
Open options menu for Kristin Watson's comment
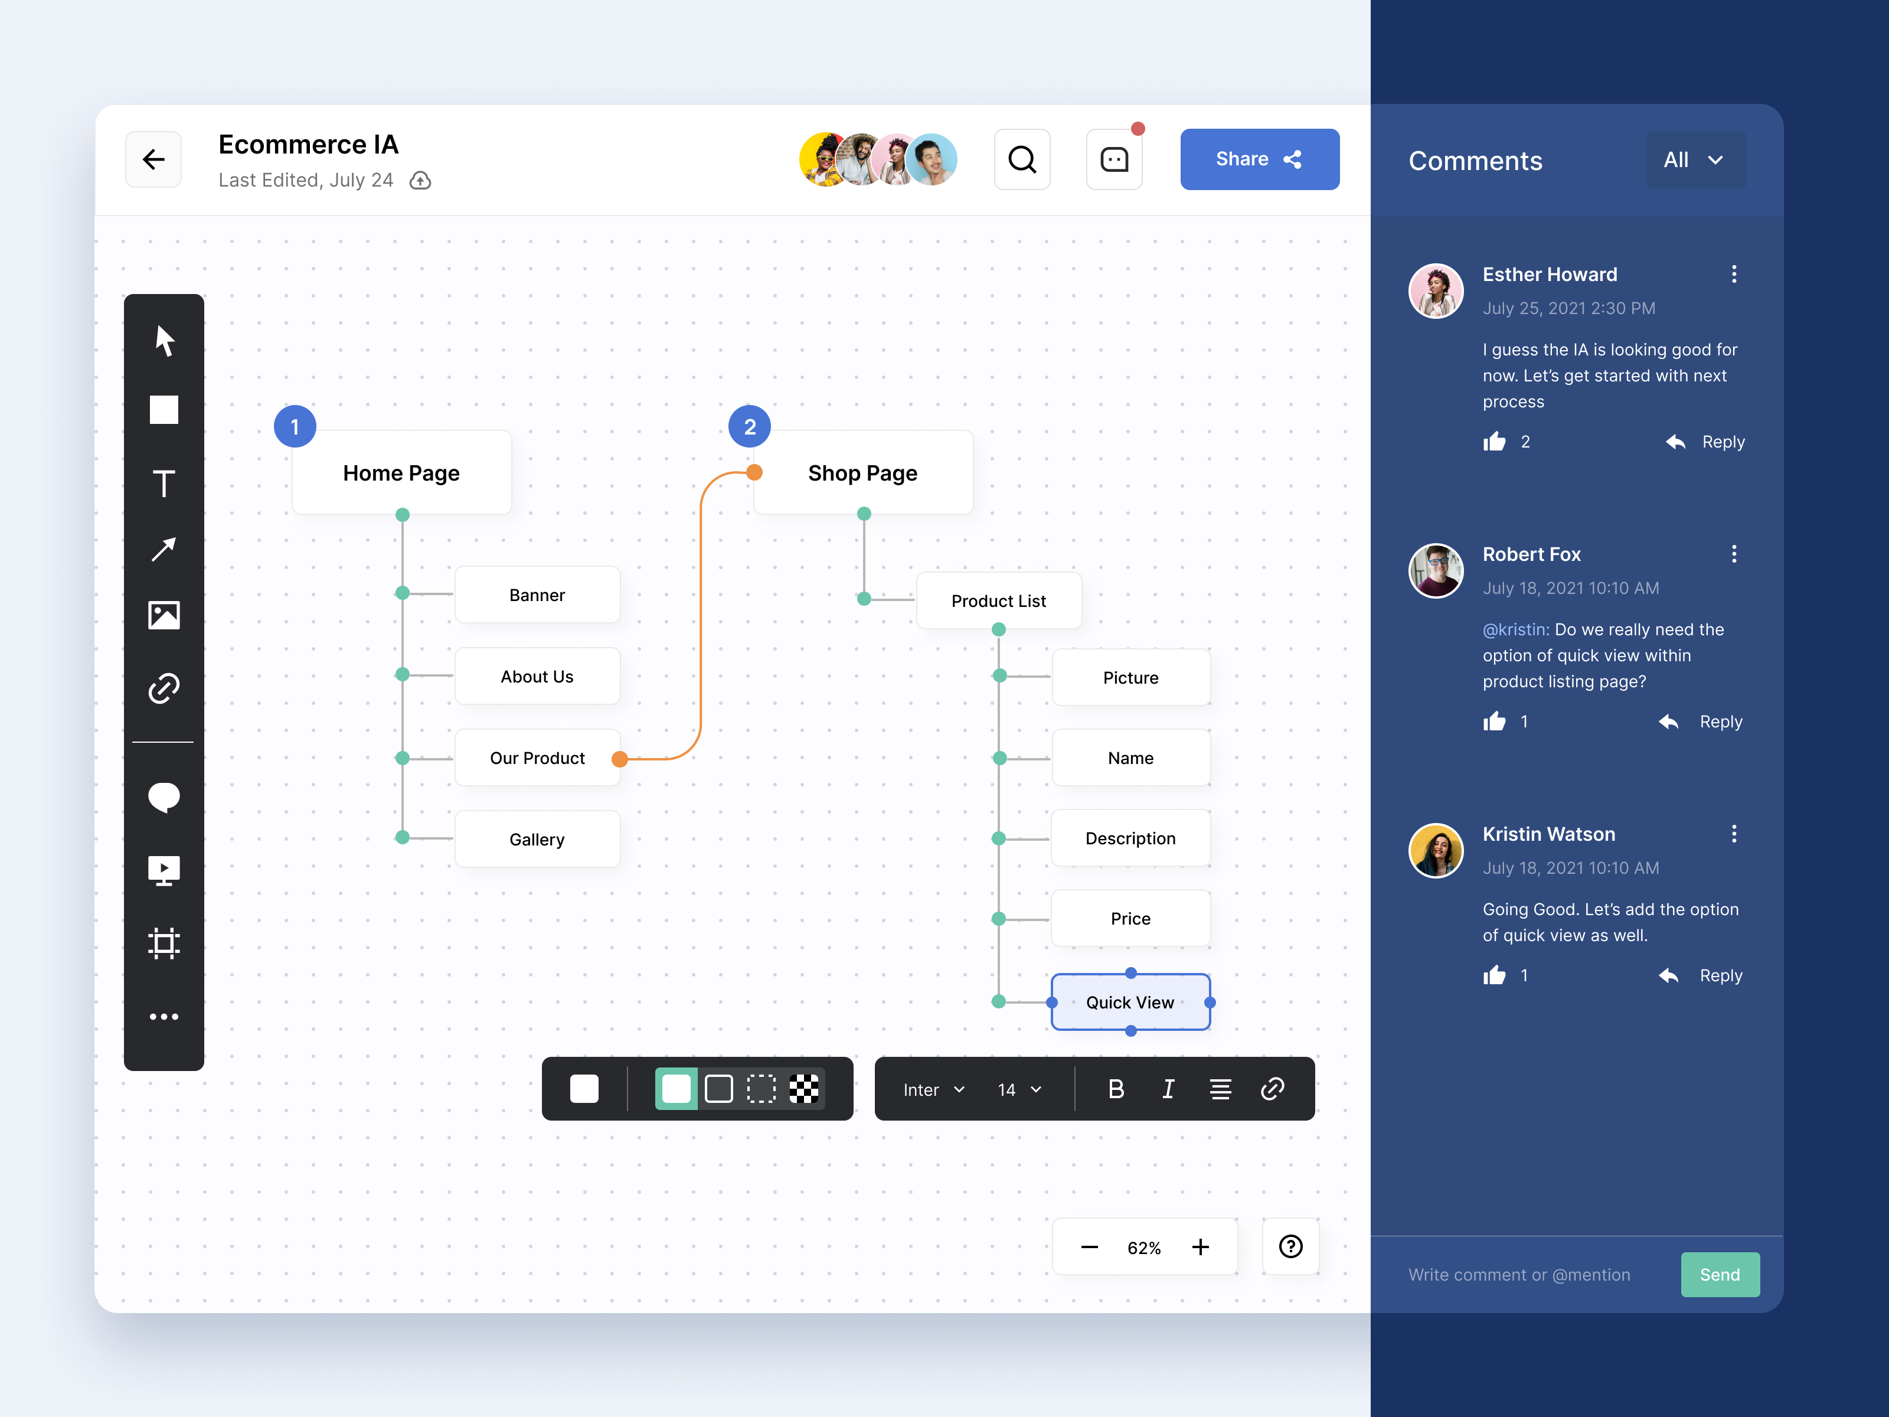[1734, 834]
